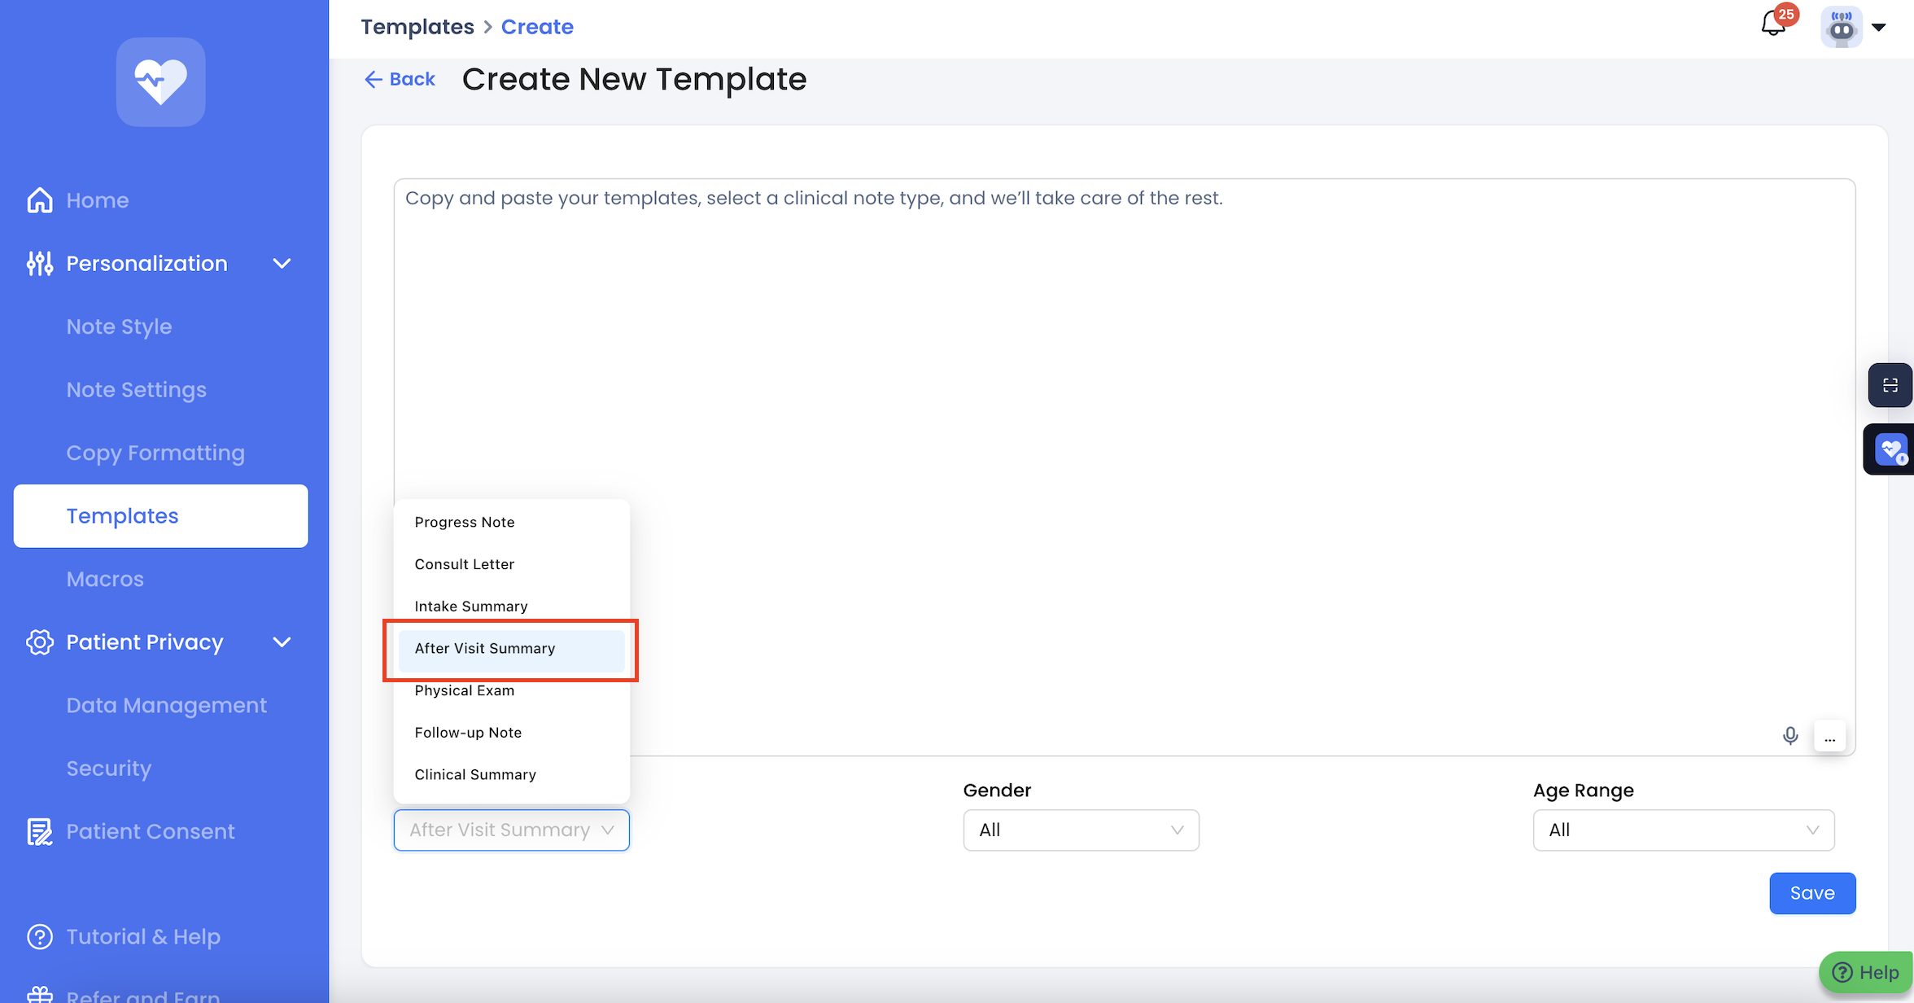This screenshot has width=1914, height=1003.
Task: Collapse the Patient Privacy section chevron
Action: point(282,642)
